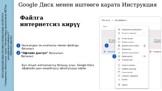162x91 pixels.
Task: Click the add-person icon for Открыть доступ
Action: tap(119, 38)
